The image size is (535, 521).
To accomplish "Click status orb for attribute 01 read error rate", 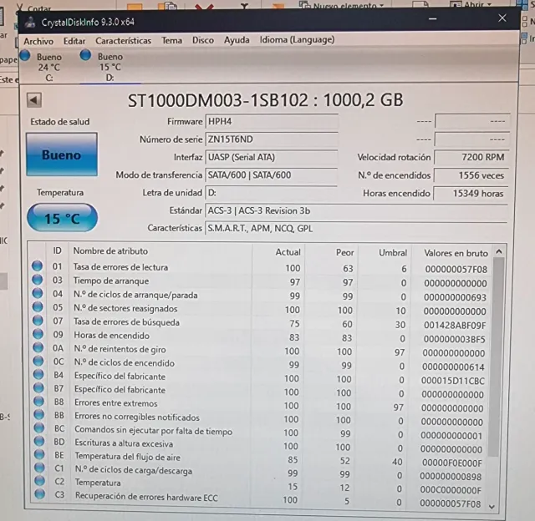I will (38, 267).
